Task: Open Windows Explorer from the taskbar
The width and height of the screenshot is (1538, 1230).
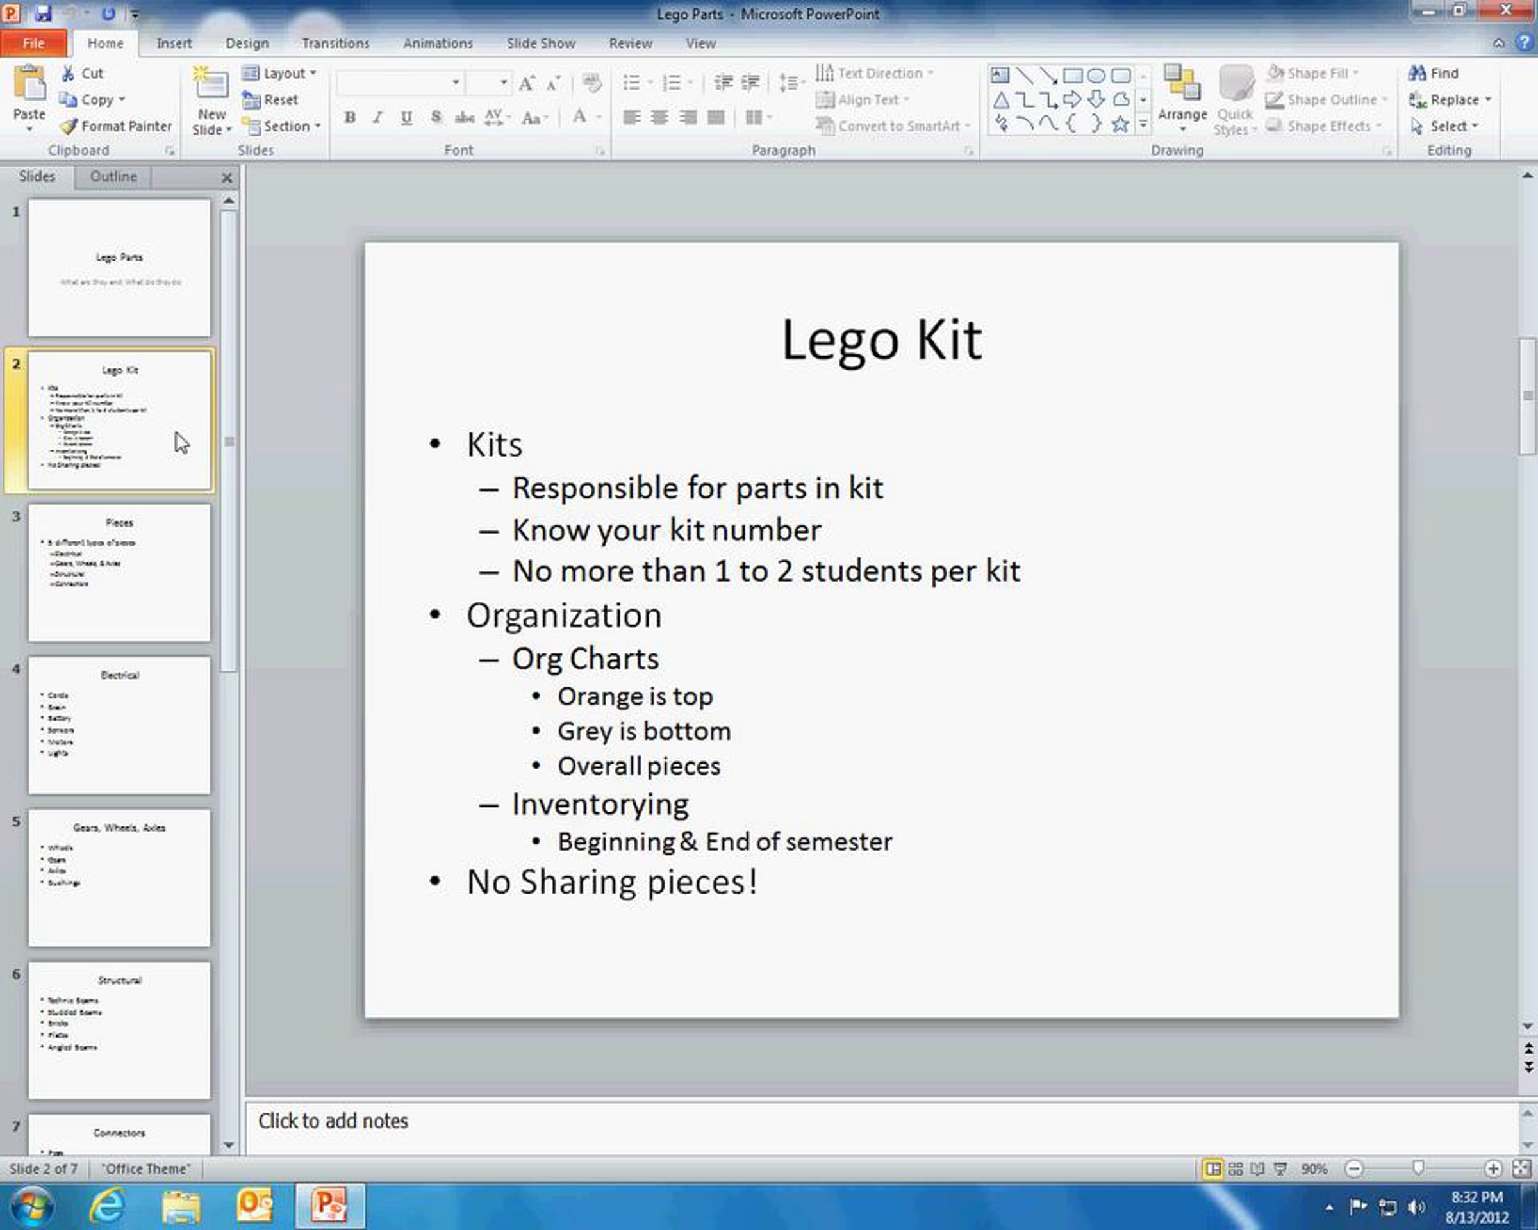Action: pyautogui.click(x=181, y=1206)
